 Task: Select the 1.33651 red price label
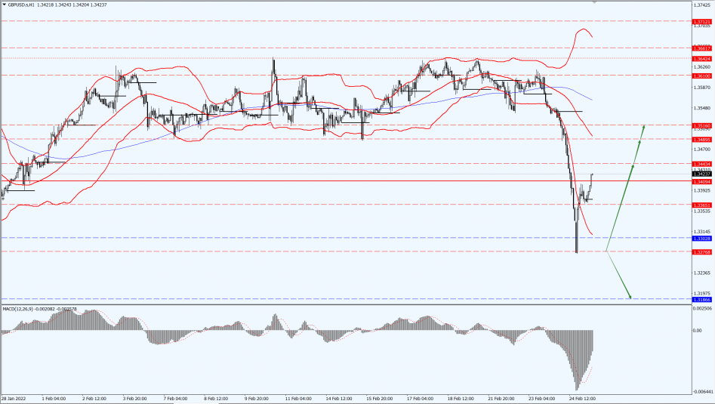pyautogui.click(x=701, y=205)
